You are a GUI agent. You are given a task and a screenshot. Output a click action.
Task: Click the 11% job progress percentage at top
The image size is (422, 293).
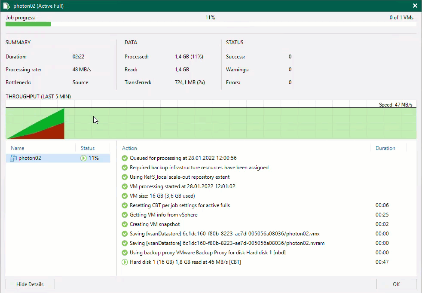point(210,18)
